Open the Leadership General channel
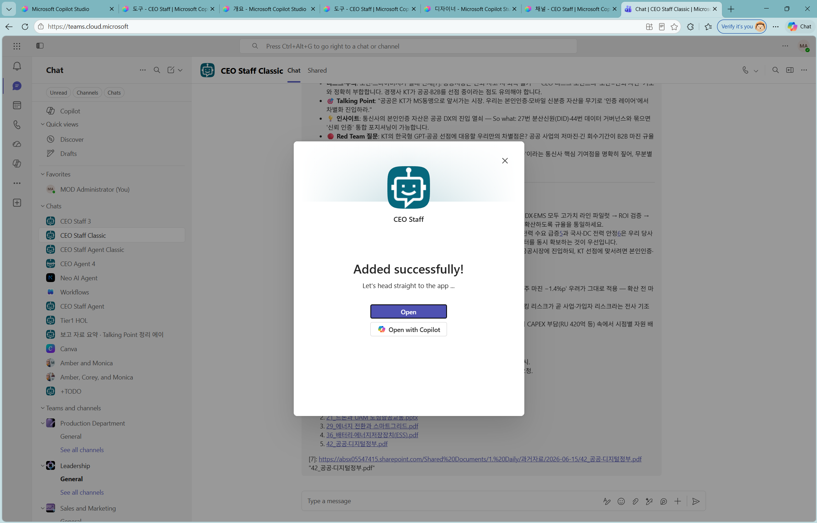This screenshot has width=817, height=523. click(x=71, y=479)
